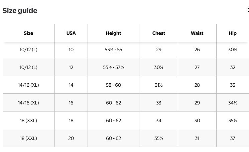Click the Height column header

(113, 33)
